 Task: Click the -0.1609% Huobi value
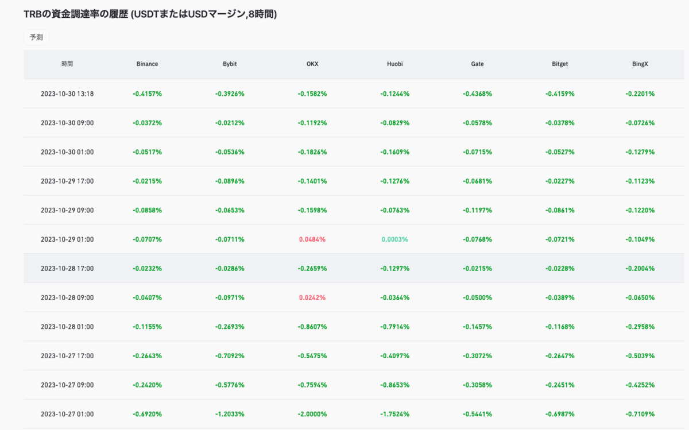pos(395,152)
